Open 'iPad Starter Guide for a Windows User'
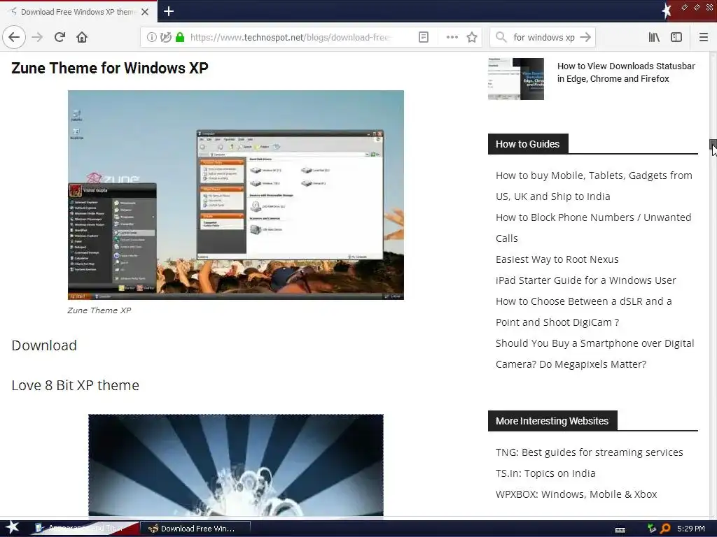Image resolution: width=717 pixels, height=537 pixels. (x=586, y=280)
